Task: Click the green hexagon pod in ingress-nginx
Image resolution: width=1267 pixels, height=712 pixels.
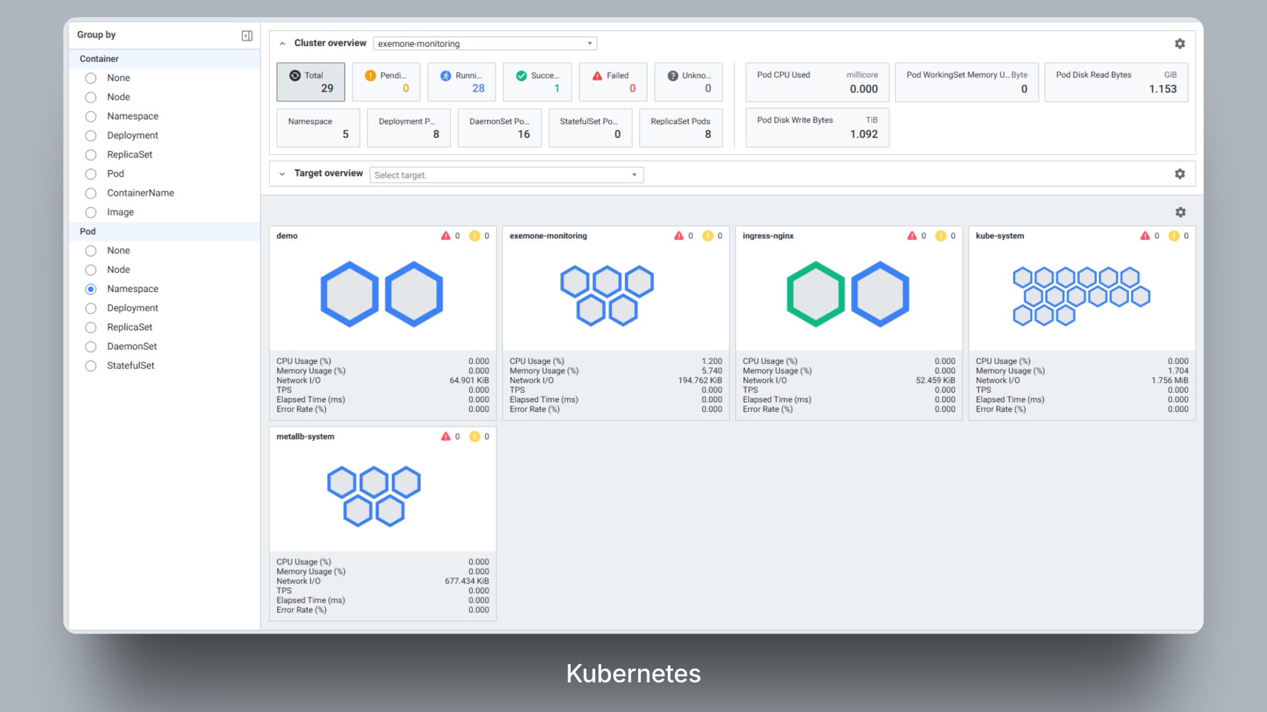Action: point(816,294)
